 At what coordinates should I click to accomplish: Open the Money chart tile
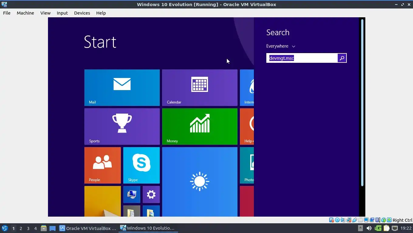[x=200, y=127]
